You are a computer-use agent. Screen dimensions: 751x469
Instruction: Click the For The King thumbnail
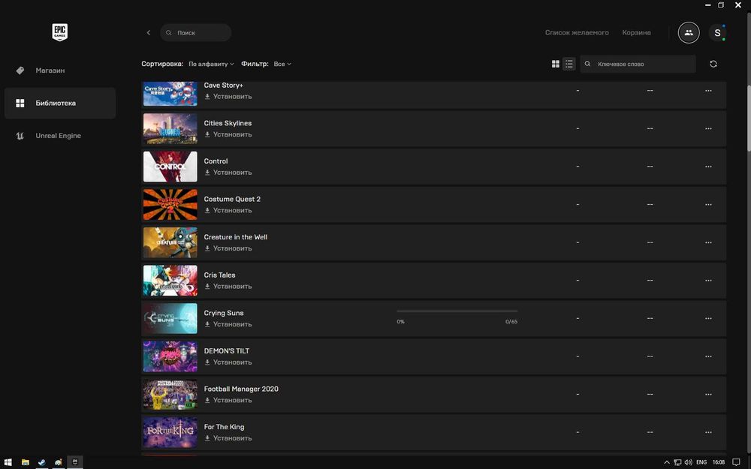point(170,432)
